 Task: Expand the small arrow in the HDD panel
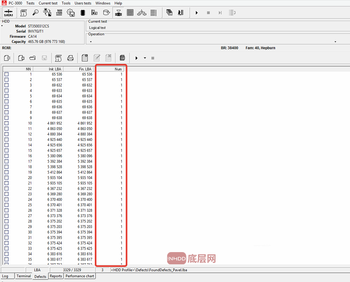click(x=2, y=26)
